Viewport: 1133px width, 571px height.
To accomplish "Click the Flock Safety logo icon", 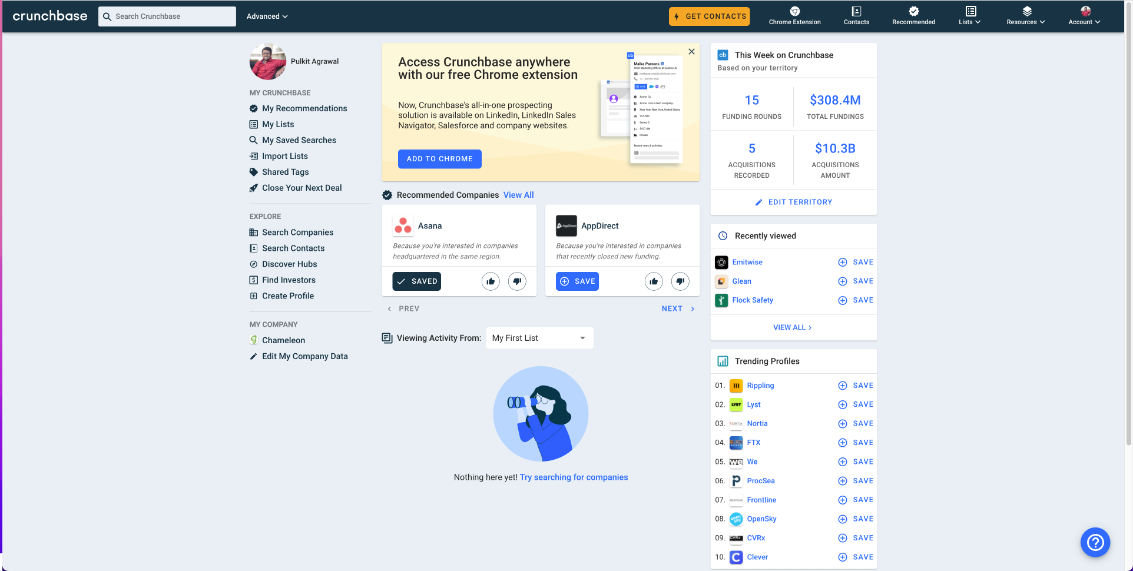I will click(721, 300).
